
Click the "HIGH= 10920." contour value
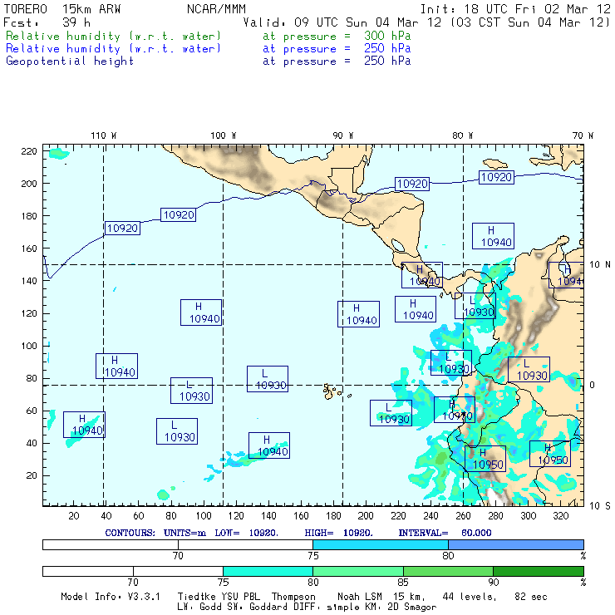coord(338,533)
